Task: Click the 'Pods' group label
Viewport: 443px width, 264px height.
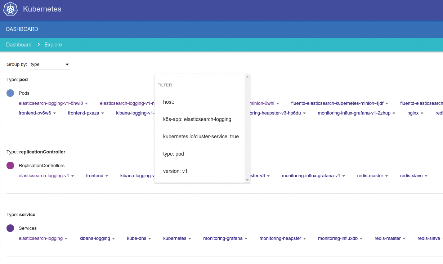Action: pyautogui.click(x=24, y=93)
